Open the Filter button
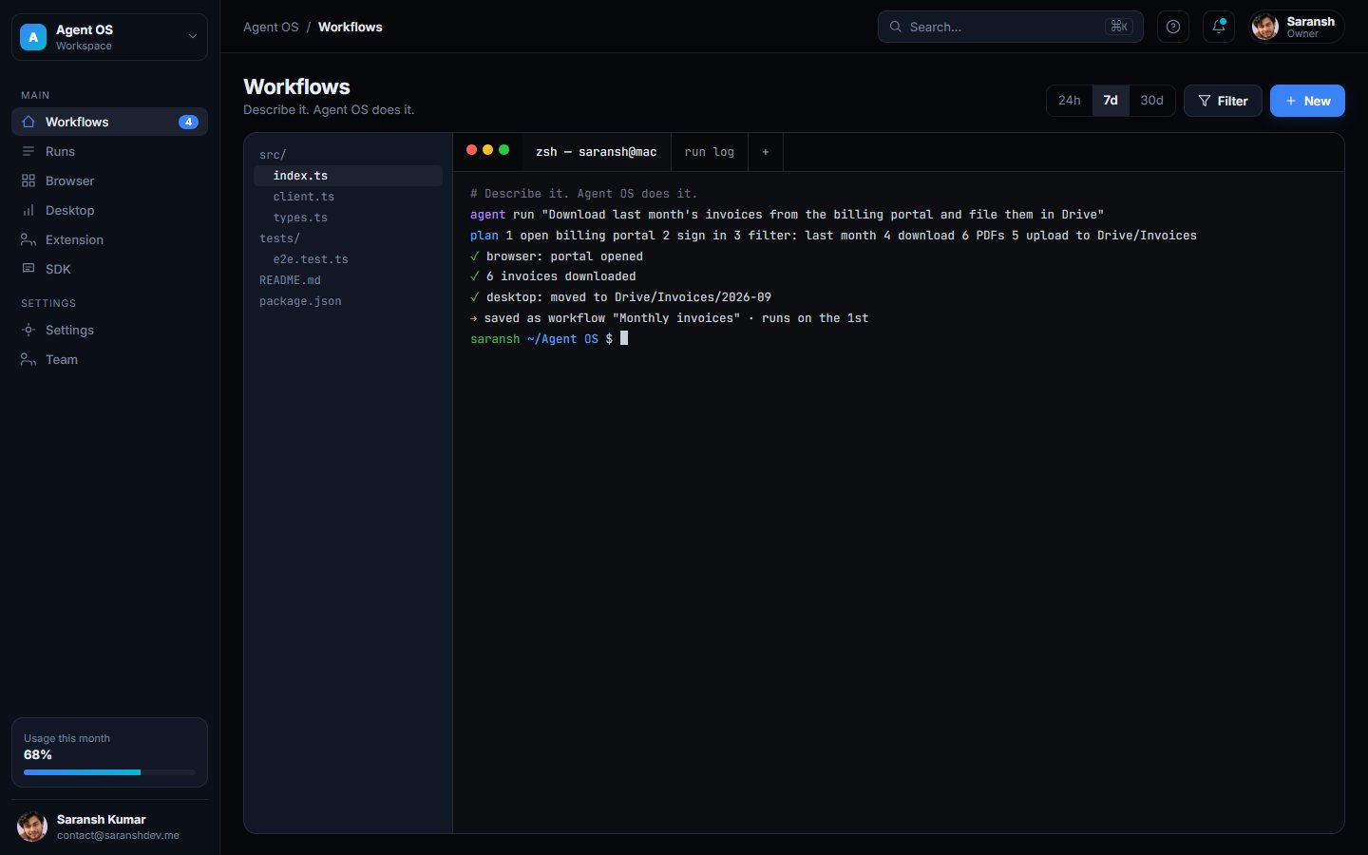This screenshot has height=855, width=1368. tap(1223, 101)
